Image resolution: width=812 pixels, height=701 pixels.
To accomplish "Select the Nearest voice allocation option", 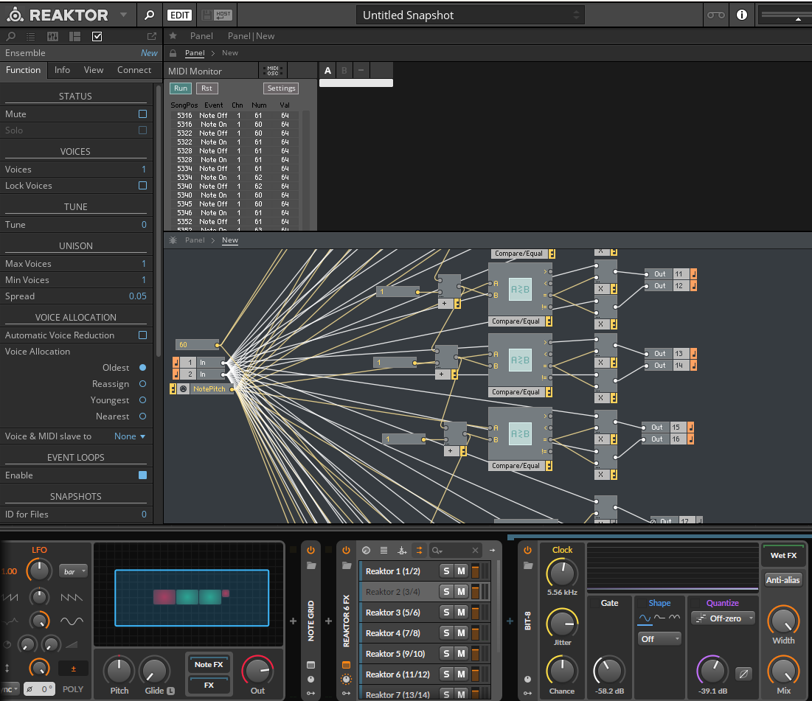I will pos(143,416).
